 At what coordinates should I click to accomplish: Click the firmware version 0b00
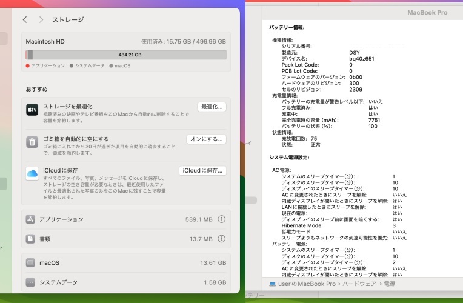pos(356,77)
